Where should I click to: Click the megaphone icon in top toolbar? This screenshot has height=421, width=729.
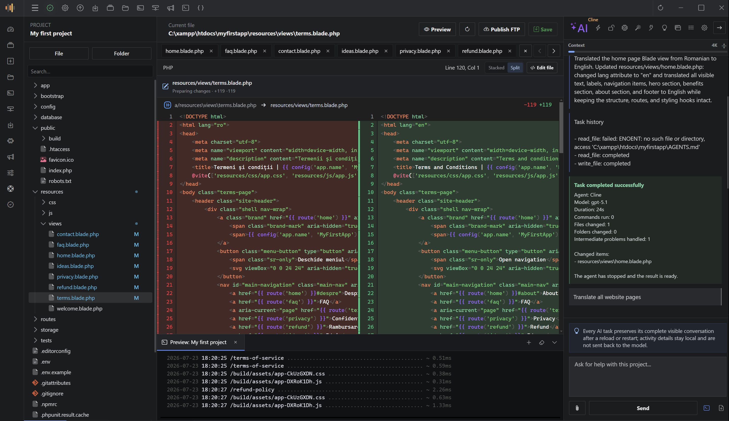click(170, 8)
